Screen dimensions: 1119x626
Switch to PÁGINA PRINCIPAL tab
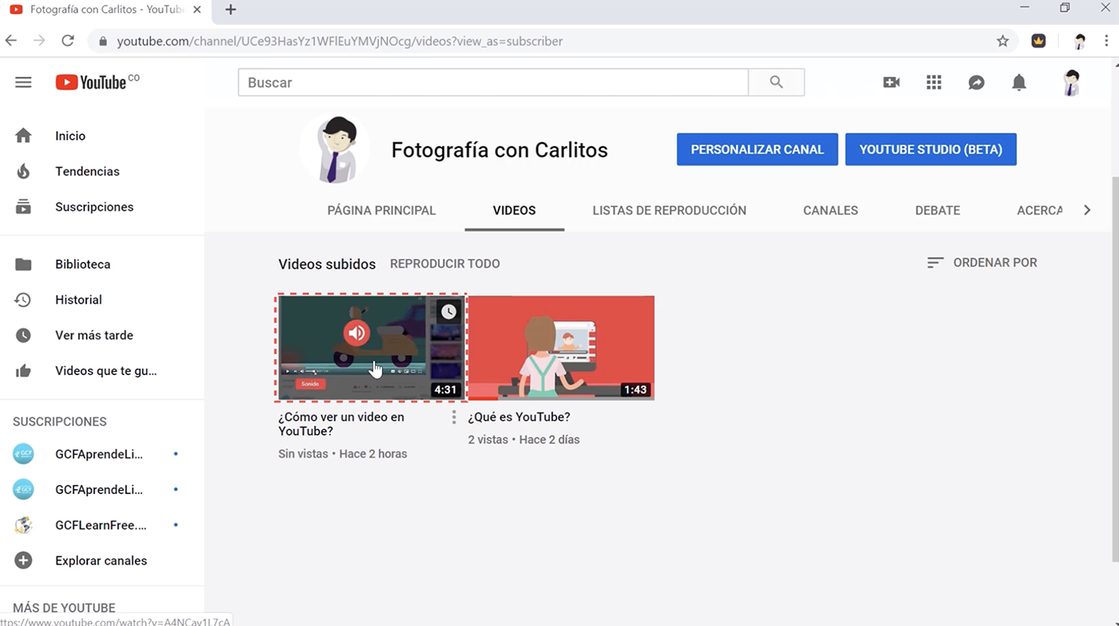click(x=382, y=210)
